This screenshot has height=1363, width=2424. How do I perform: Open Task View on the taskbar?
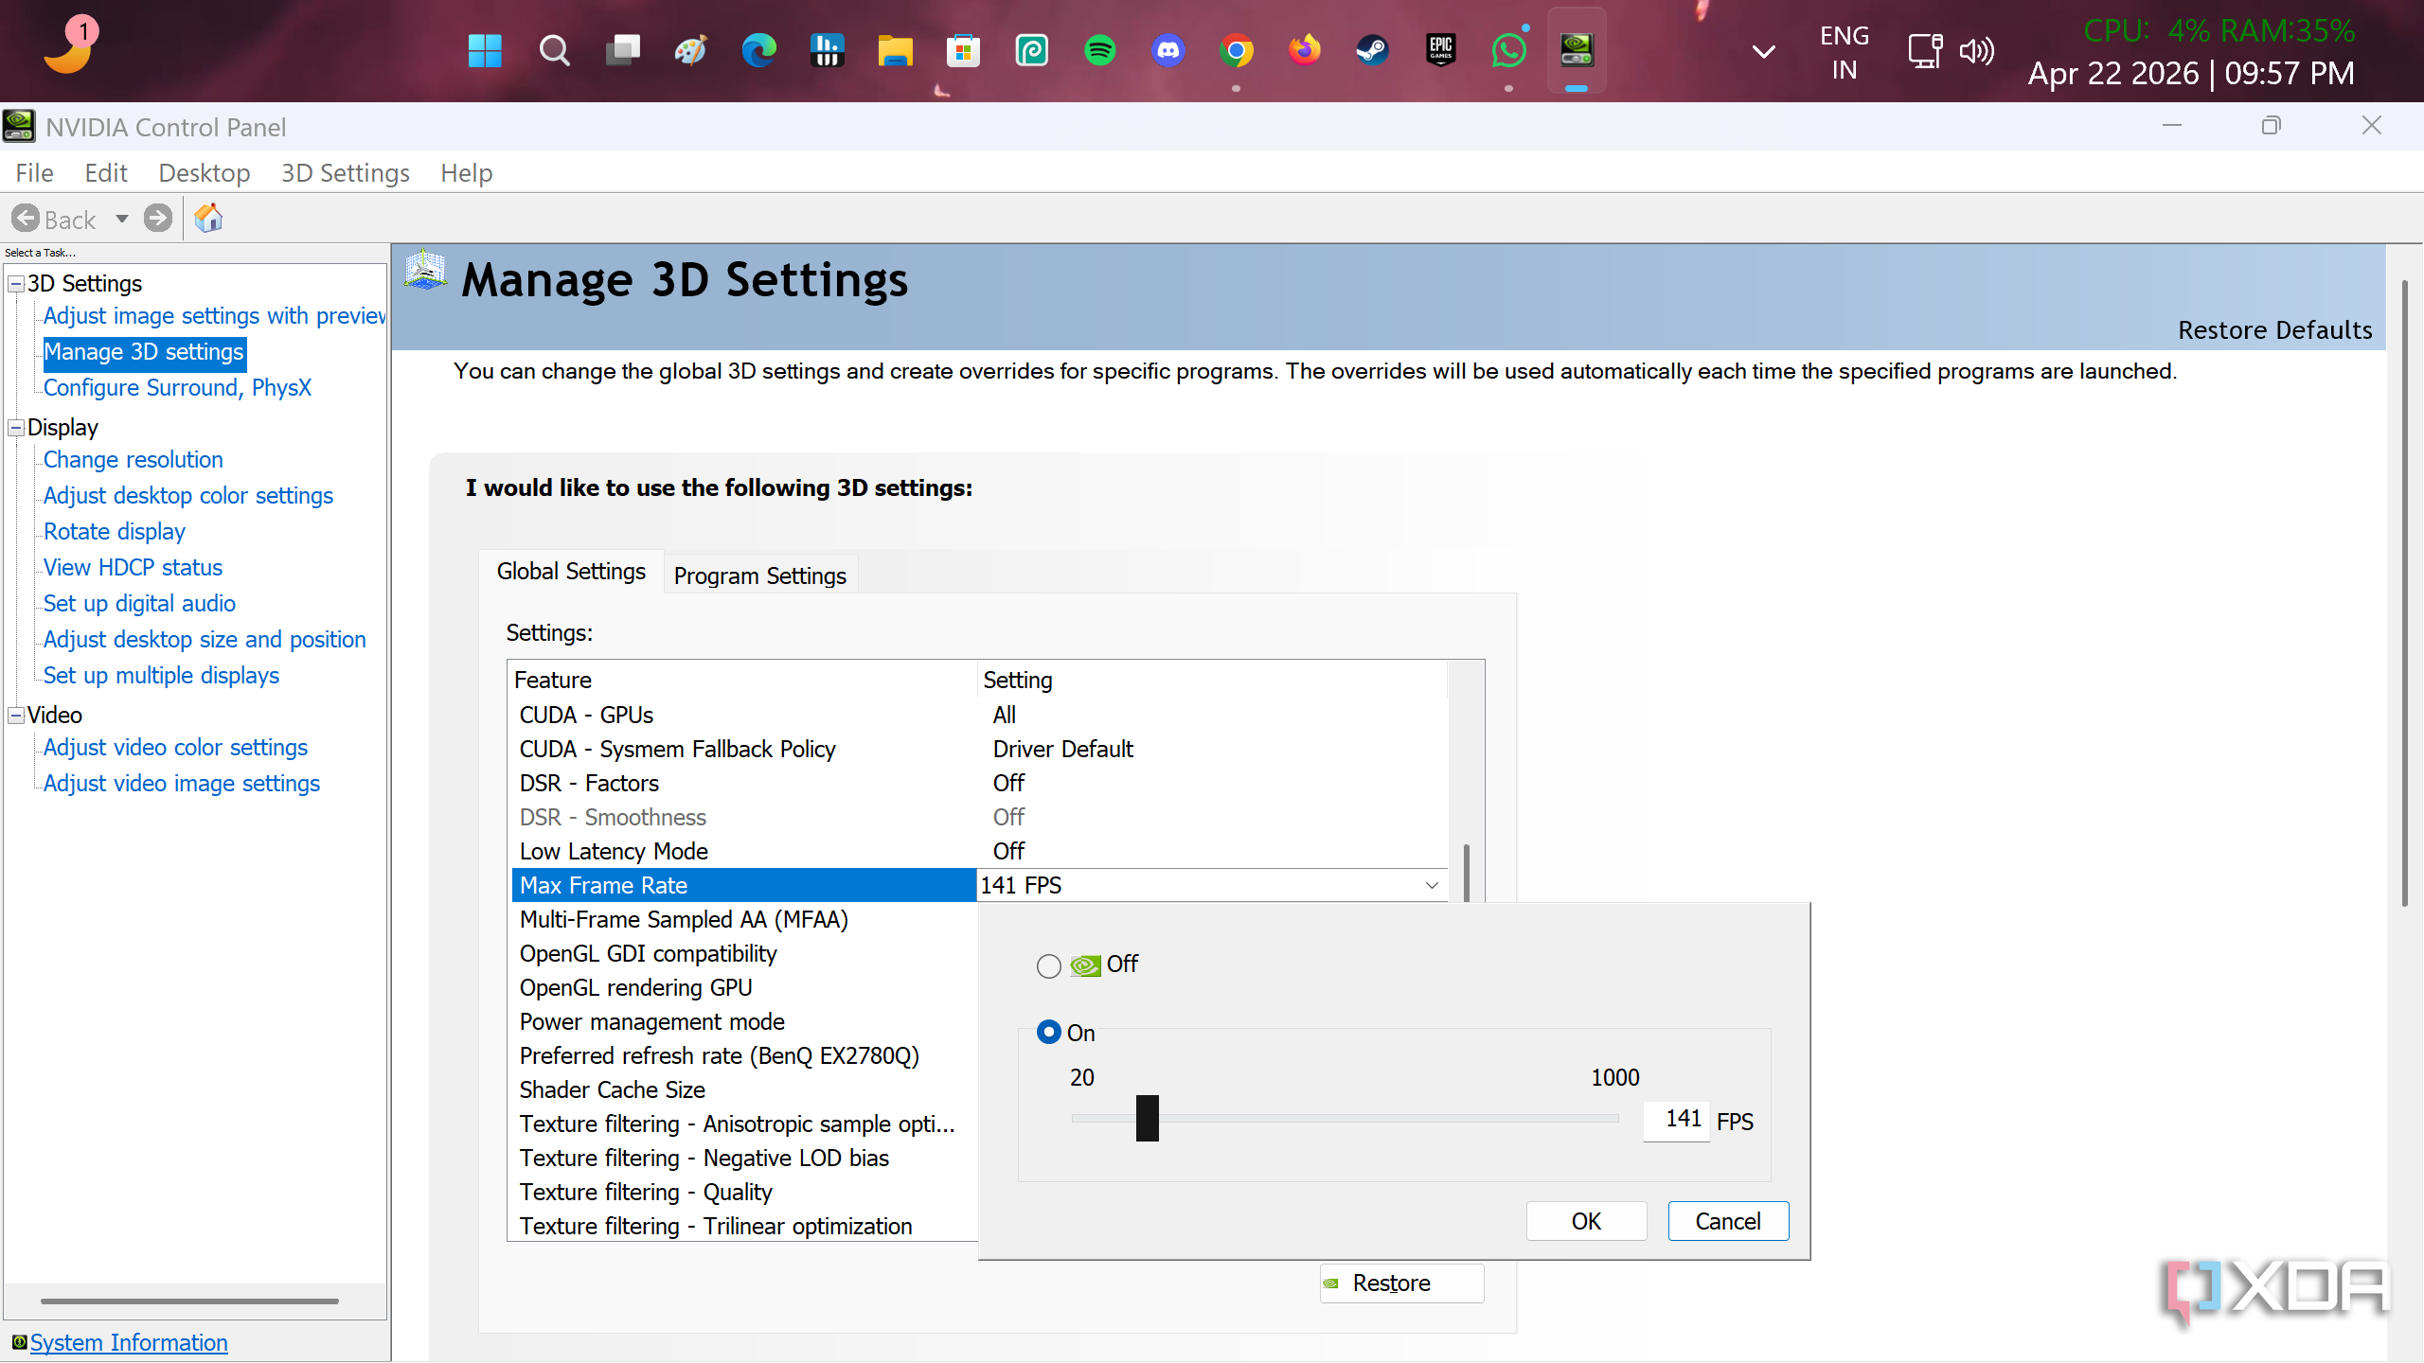pos(622,50)
